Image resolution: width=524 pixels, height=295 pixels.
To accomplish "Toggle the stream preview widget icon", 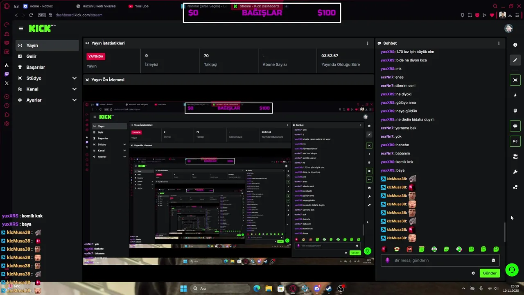I will pos(515,80).
